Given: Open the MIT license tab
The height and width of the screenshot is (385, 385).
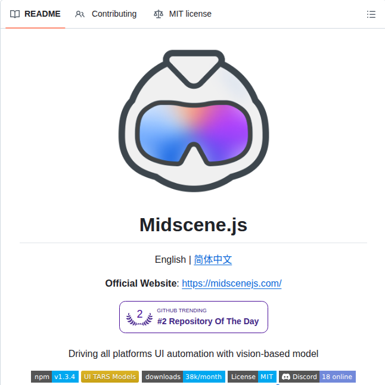Looking at the screenshot, I should 182,14.
